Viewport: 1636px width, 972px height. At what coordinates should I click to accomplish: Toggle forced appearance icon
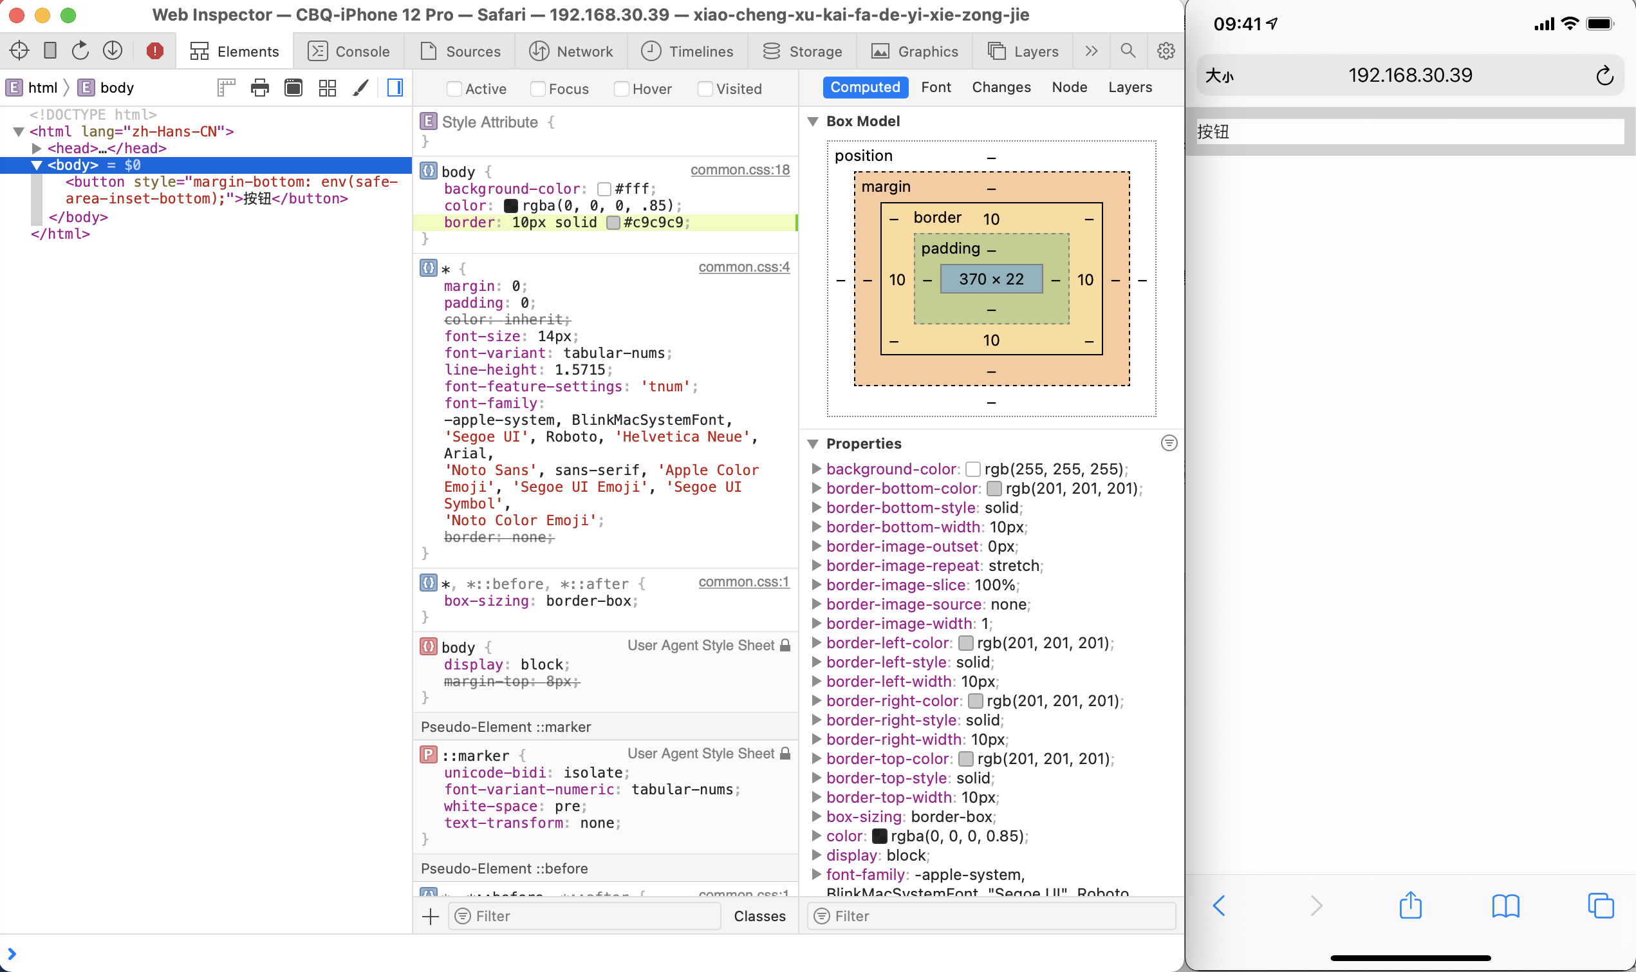coord(293,88)
